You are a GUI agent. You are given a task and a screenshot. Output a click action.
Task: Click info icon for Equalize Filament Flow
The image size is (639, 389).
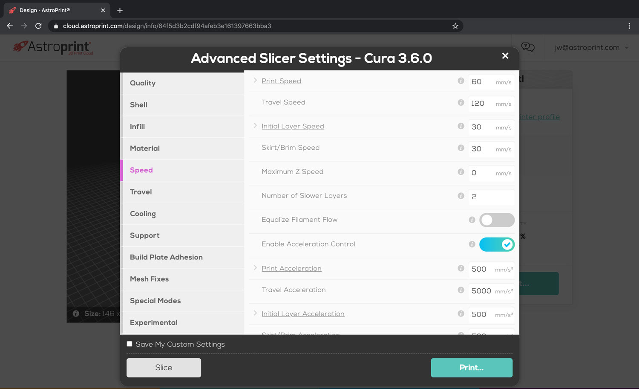(x=472, y=220)
